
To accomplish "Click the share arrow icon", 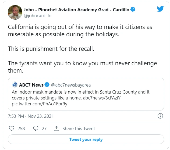I will click(x=56, y=128).
